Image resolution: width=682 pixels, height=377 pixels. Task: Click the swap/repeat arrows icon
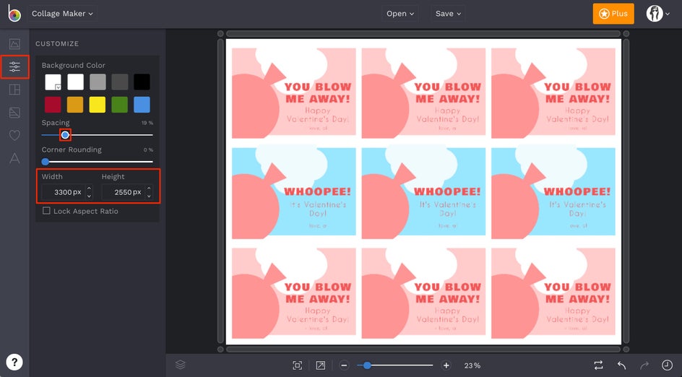point(599,365)
